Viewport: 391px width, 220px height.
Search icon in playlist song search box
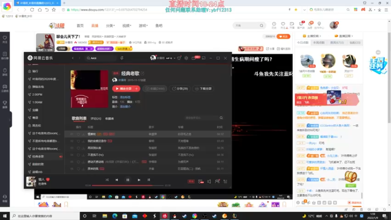(221, 118)
